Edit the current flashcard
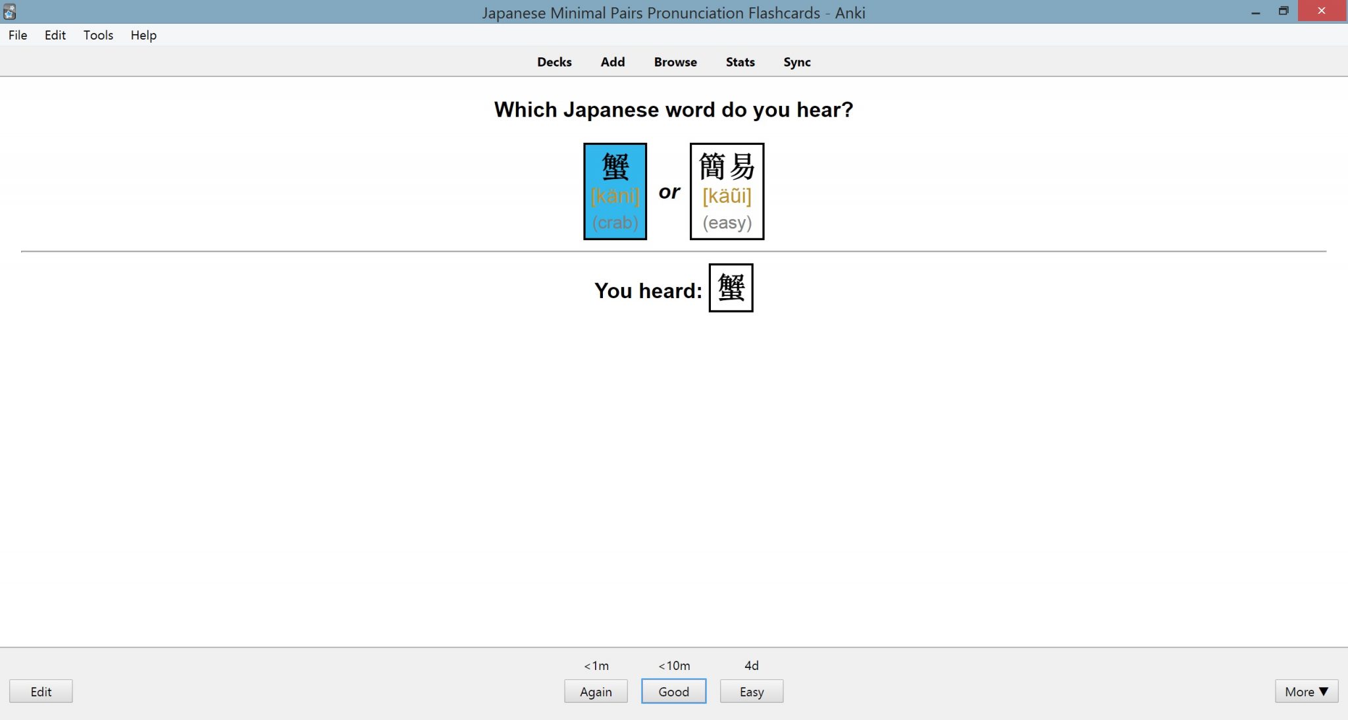 (41, 691)
